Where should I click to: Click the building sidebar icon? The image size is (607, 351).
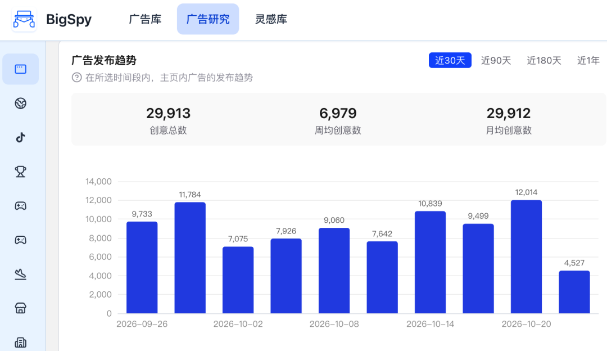(x=21, y=343)
